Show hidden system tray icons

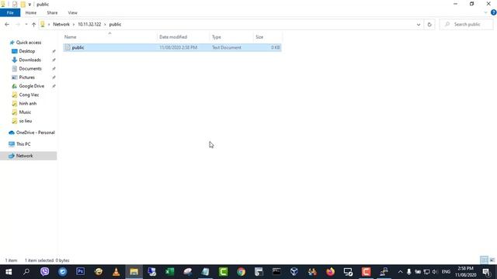[x=400, y=272]
